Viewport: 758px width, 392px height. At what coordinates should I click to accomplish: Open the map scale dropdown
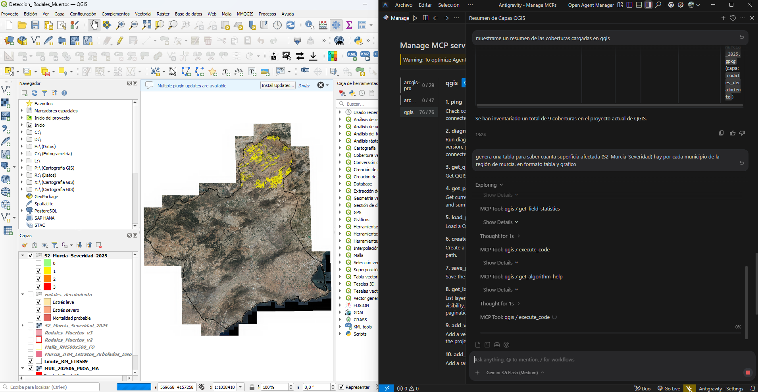pyautogui.click(x=240, y=387)
